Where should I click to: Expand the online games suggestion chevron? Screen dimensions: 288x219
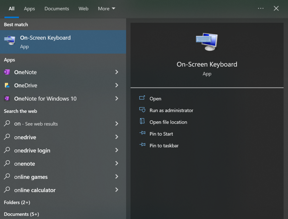(117, 177)
